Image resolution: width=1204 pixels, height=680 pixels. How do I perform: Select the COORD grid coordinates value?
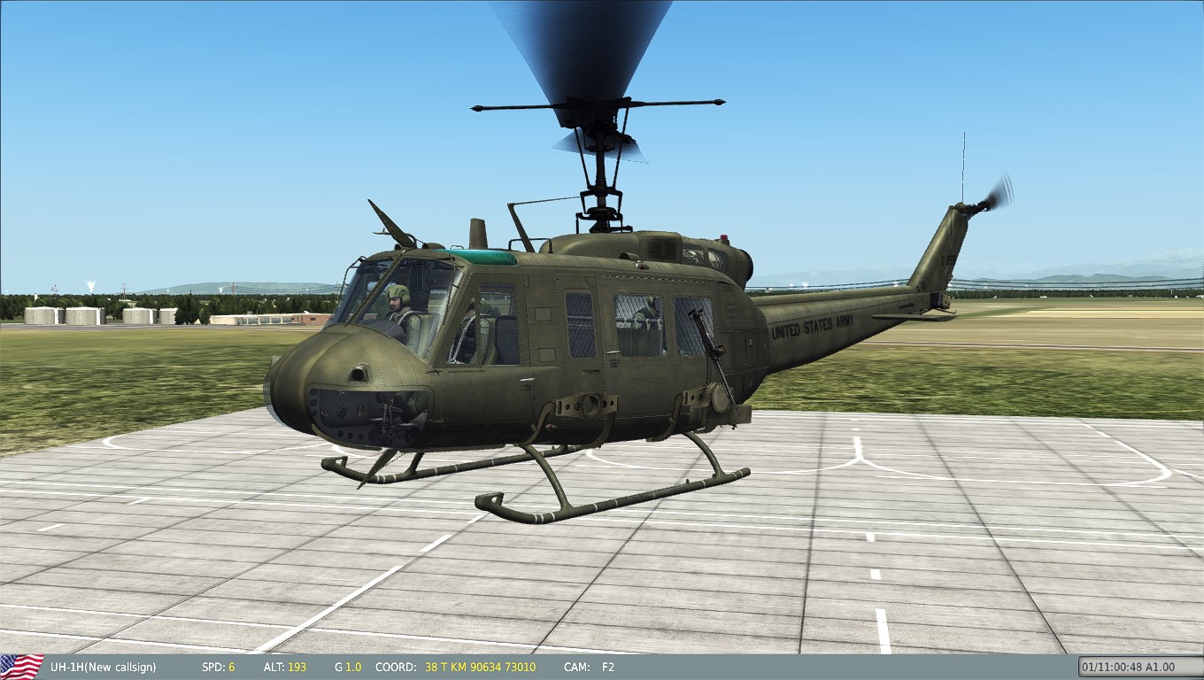click(x=480, y=667)
